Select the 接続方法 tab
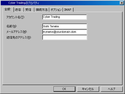Image resolution: width=125 pixels, height=94 pixels. click(x=42, y=10)
